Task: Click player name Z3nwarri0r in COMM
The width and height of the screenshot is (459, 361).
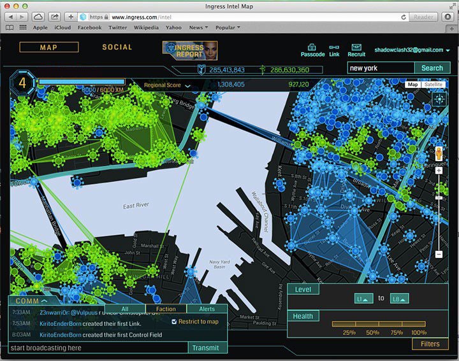Action: [x=54, y=313]
